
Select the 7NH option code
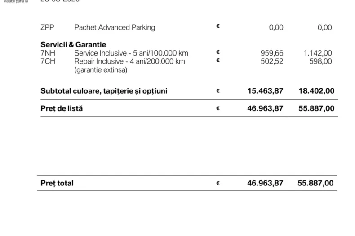pyautogui.click(x=48, y=53)
